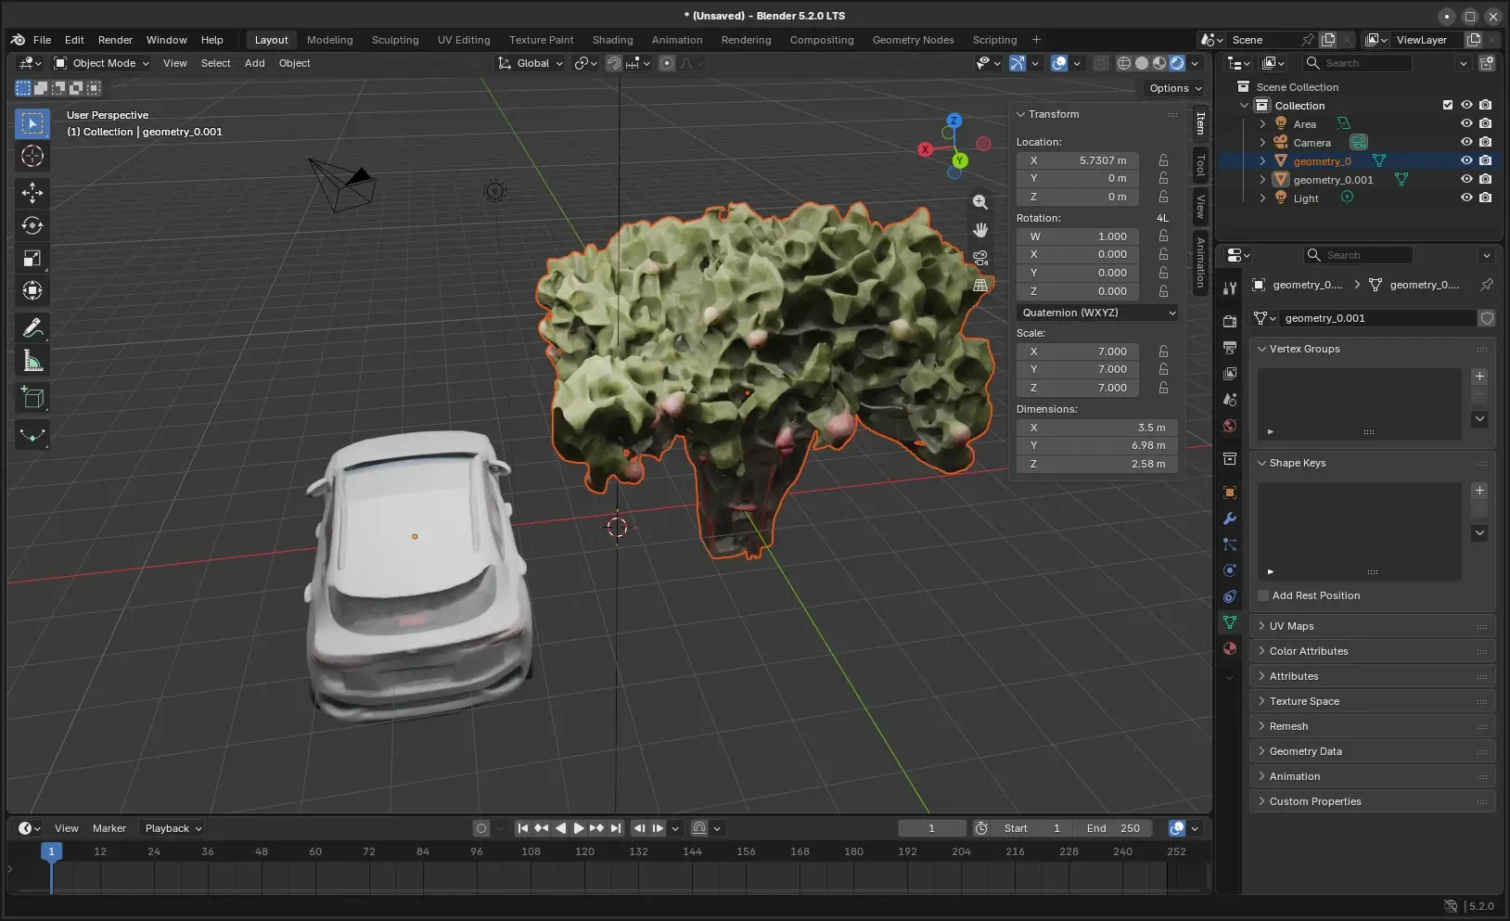The height and width of the screenshot is (921, 1510).
Task: Switch to the Sculpting workspace tab
Action: tap(395, 40)
